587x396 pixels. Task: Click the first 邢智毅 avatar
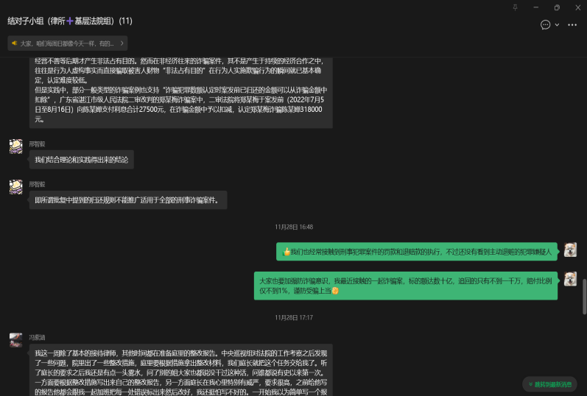point(15,146)
